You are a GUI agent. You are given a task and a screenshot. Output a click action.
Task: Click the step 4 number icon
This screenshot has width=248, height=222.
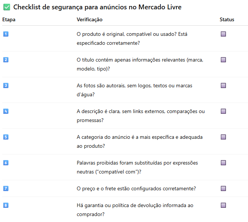pyautogui.click(x=6, y=111)
